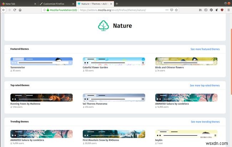
Task: Click the Tannenmeise theme title
Action: coord(17,67)
